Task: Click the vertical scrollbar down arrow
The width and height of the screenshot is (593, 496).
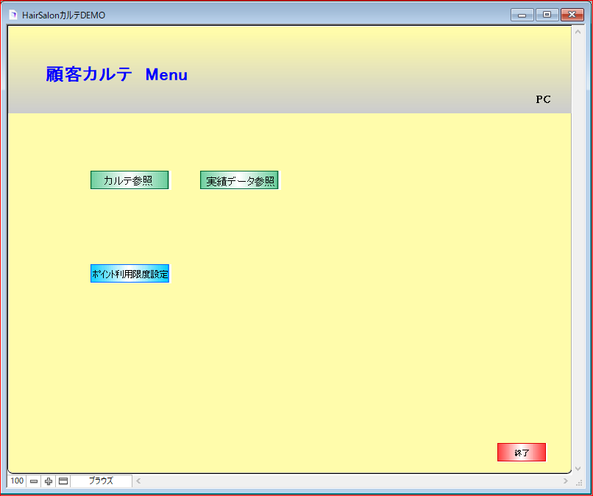Action: 578,468
